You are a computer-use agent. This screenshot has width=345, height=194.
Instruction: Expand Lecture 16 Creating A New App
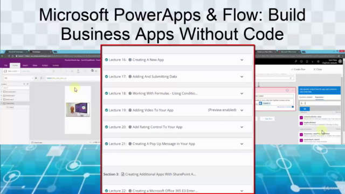click(242, 60)
